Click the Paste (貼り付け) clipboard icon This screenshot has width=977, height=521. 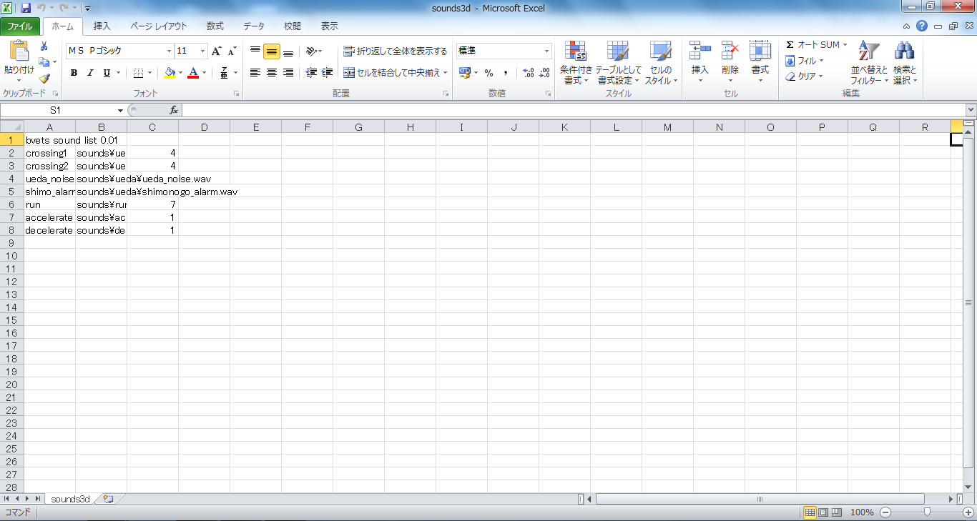click(x=19, y=51)
